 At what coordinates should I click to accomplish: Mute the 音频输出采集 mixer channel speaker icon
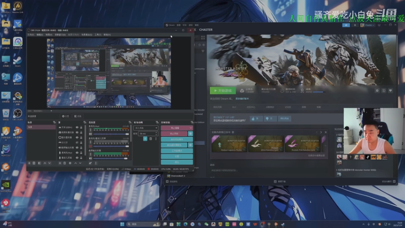(91, 158)
